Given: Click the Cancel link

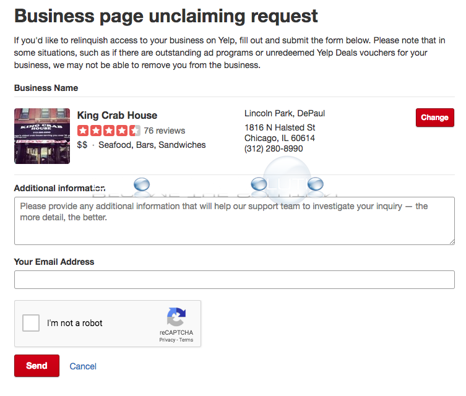Looking at the screenshot, I should click(x=83, y=366).
